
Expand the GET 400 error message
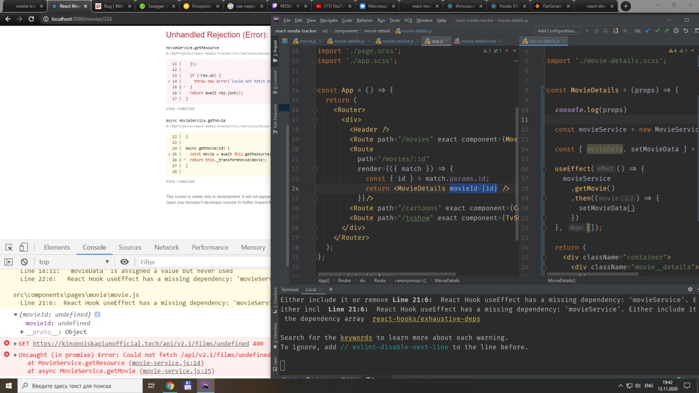point(15,344)
